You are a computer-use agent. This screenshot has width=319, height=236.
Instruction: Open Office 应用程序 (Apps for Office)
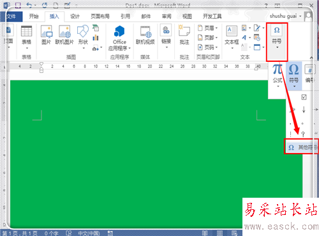pyautogui.click(x=119, y=38)
